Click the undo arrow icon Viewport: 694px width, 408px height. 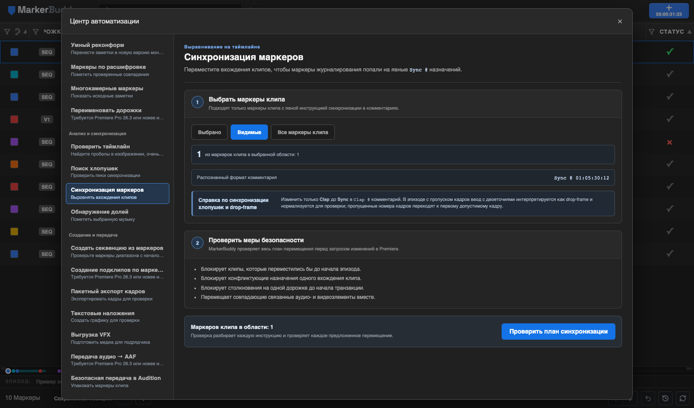pos(648,398)
